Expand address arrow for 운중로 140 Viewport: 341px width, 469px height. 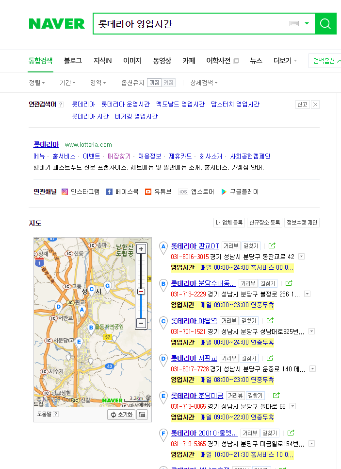[313, 368]
